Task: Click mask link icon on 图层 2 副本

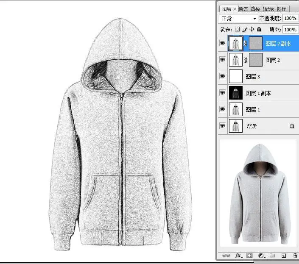Action: point(246,43)
